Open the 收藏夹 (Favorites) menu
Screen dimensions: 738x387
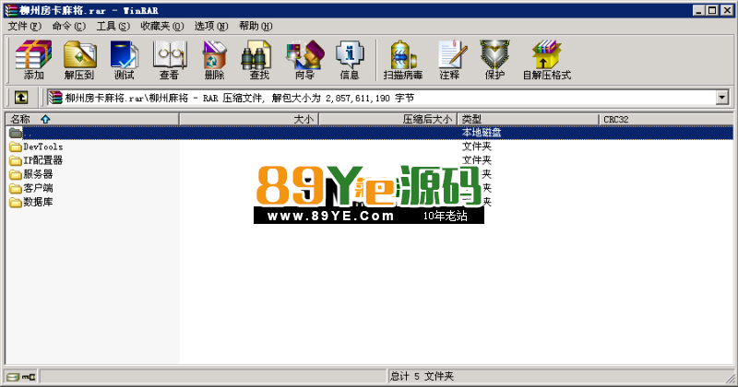point(162,27)
